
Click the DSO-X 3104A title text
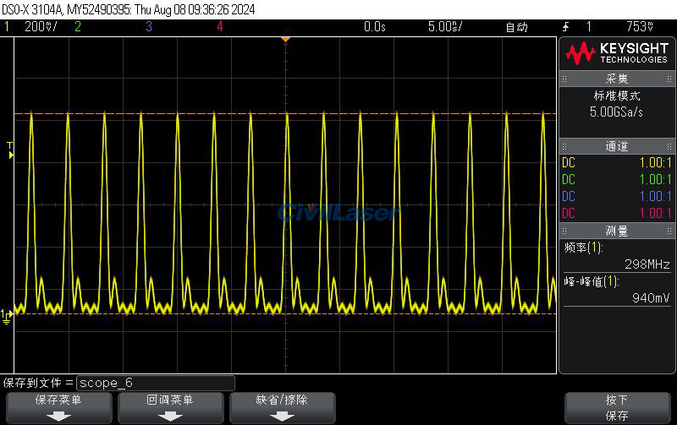click(129, 9)
